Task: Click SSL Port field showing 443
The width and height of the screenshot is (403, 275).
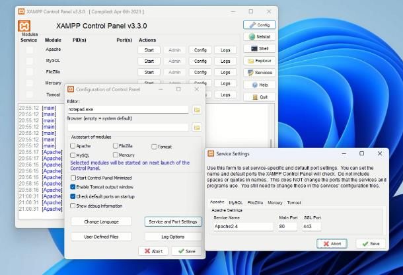Action: [x=312, y=226]
